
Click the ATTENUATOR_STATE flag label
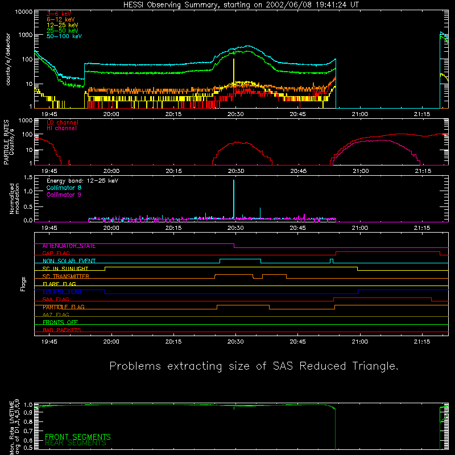pyautogui.click(x=69, y=246)
